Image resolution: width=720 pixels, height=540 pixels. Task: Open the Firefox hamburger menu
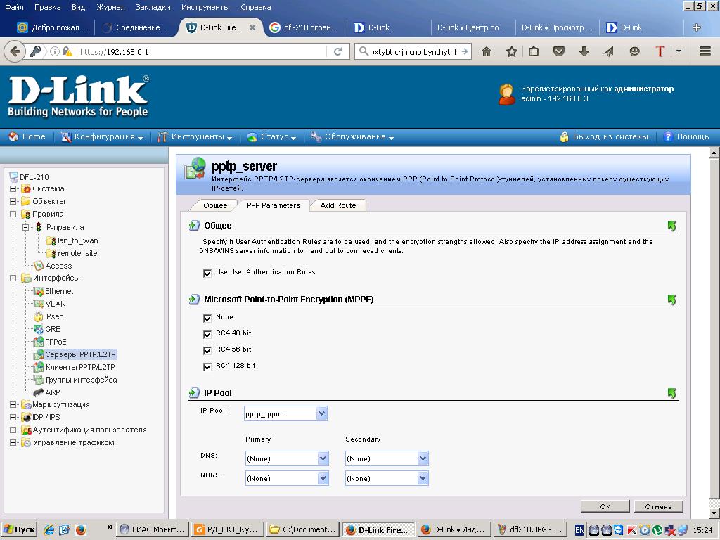[x=705, y=51]
